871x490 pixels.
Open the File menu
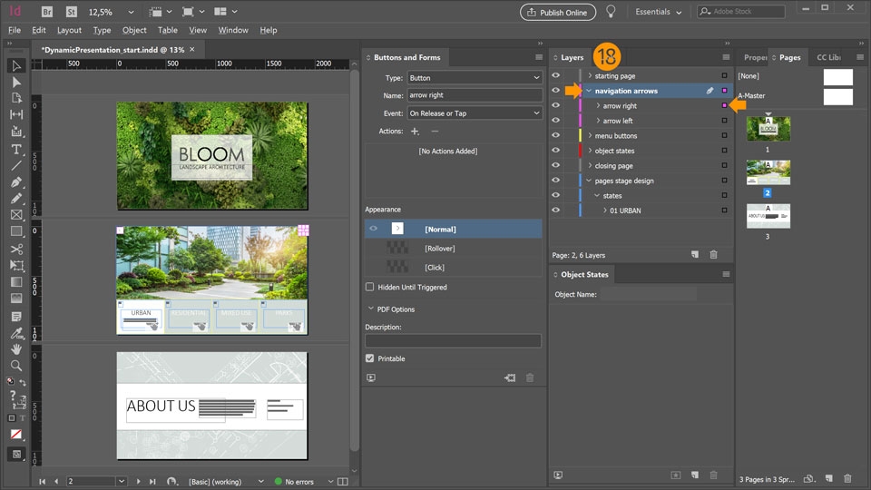tap(15, 30)
